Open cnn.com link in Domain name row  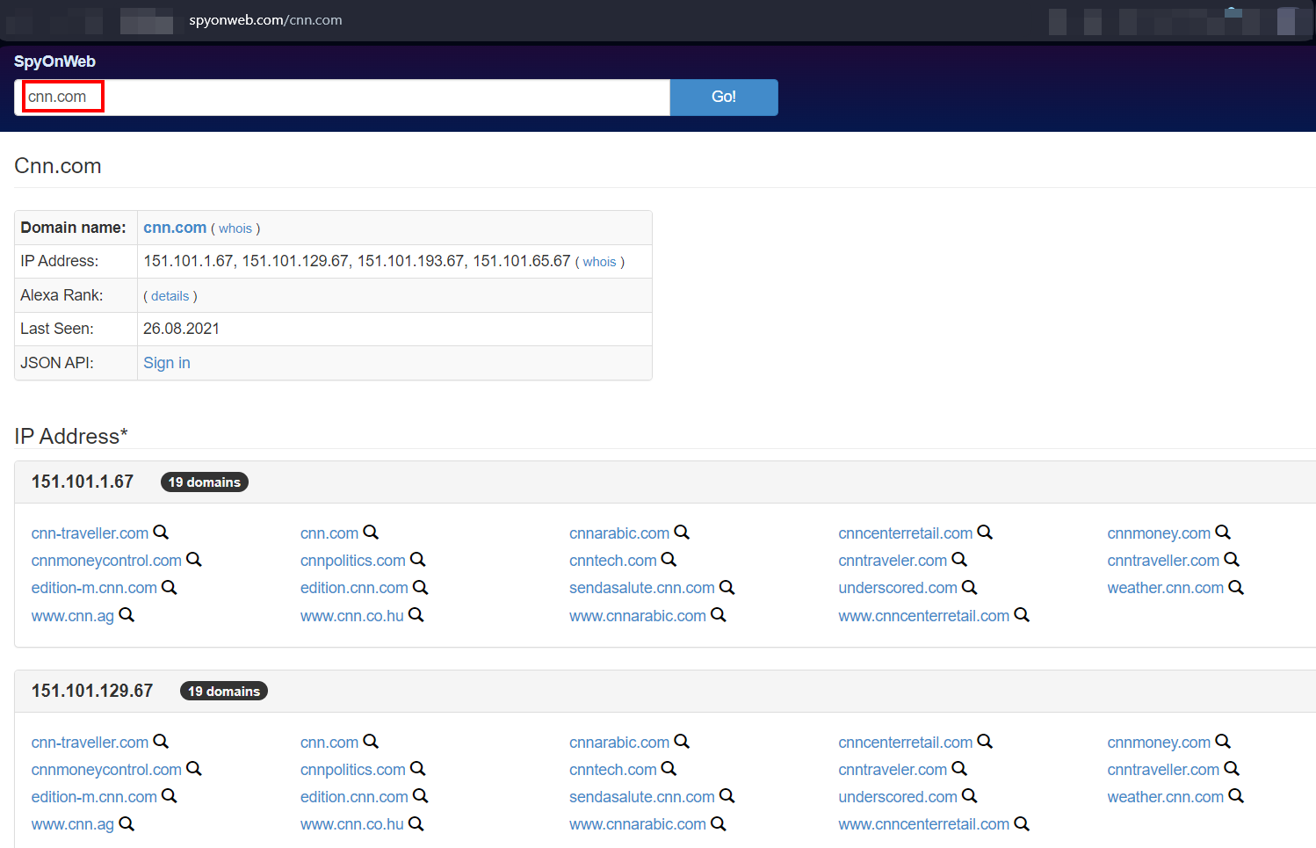click(x=175, y=228)
